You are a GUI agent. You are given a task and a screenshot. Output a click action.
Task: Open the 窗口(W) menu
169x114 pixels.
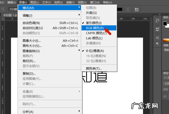point(95,2)
